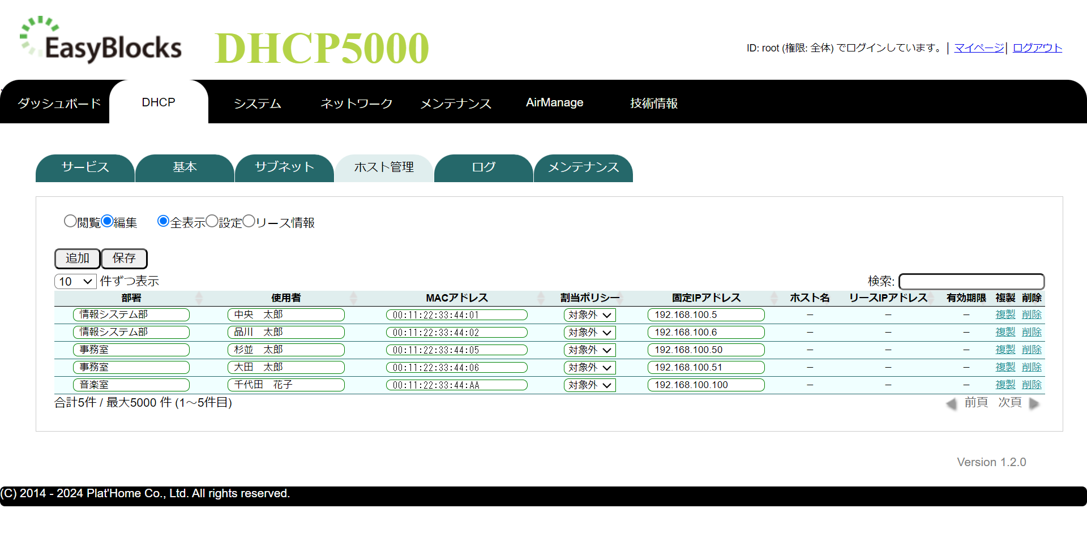Viewport: 1087px width, 547px height.
Task: Open 割当ポリシー dropdown for 杉並 太郎
Action: coord(589,350)
